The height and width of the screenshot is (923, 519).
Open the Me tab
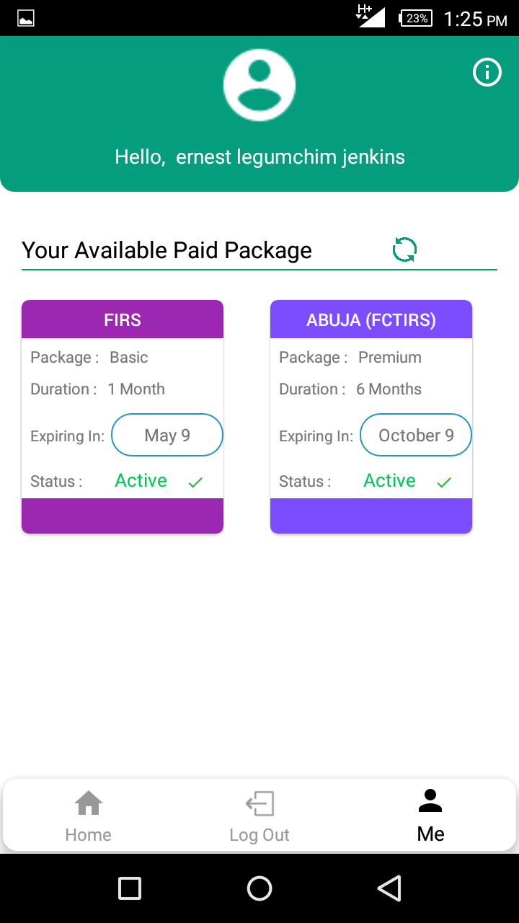click(430, 816)
